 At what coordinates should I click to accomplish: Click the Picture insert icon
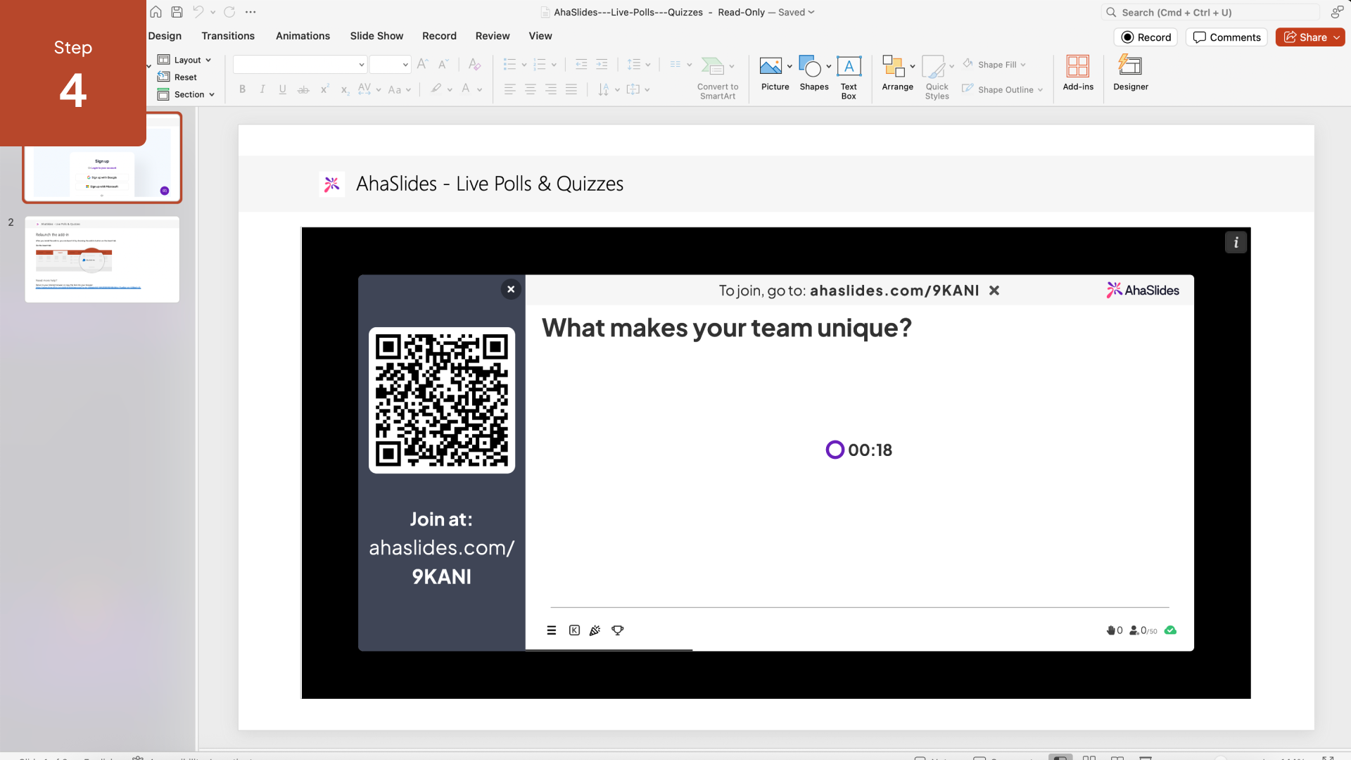point(770,66)
